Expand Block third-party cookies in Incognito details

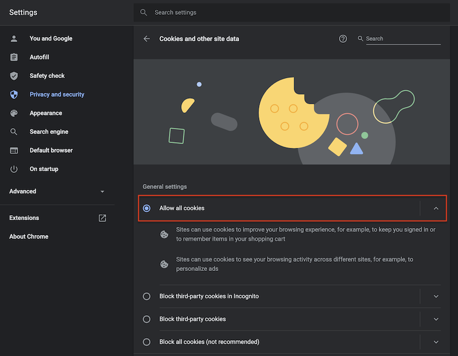[x=436, y=296]
